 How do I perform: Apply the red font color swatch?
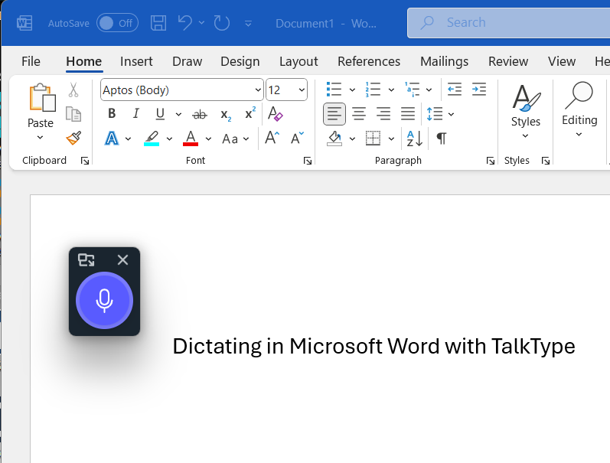(x=191, y=139)
